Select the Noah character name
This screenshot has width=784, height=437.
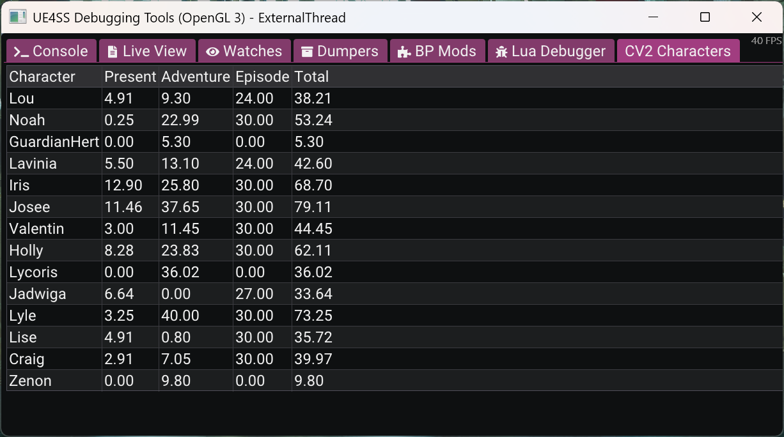[27, 120]
